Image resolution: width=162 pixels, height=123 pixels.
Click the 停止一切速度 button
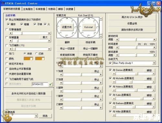(x=67, y=49)
